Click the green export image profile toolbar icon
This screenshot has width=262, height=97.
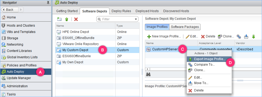[254, 37]
